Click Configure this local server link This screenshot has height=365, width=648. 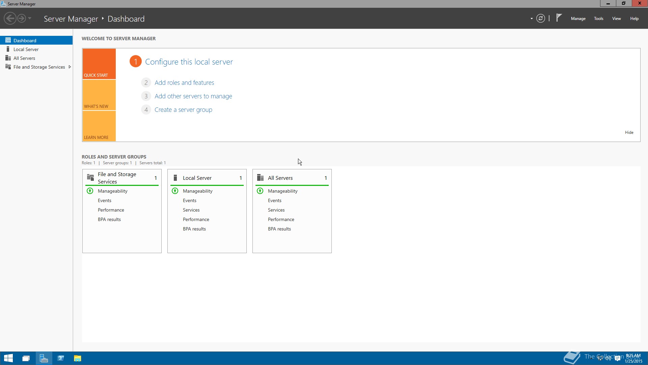coord(189,62)
